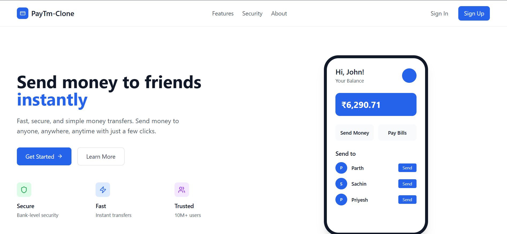Click the green shield Secure icon
Screen dimensions: 507x234
click(24, 190)
